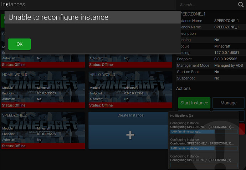Click third notification empty progress bar
The image size is (246, 170).
point(204,165)
